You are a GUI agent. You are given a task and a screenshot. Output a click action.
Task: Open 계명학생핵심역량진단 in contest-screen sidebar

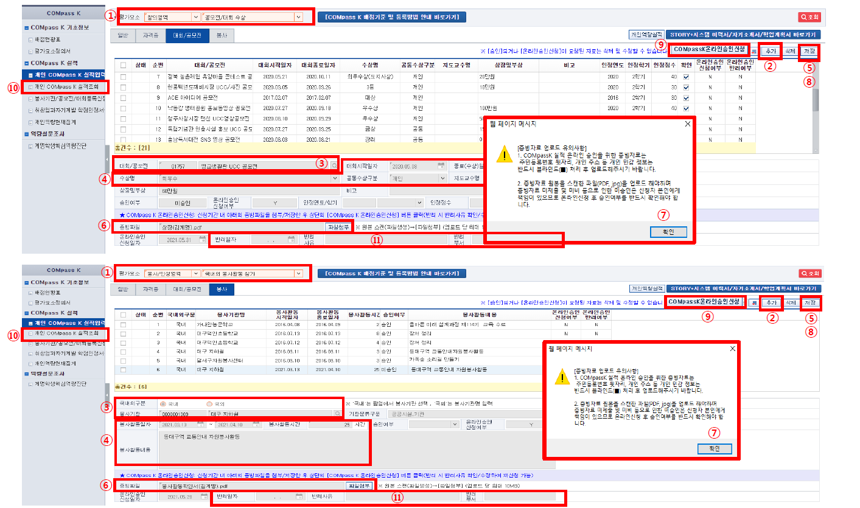coord(60,145)
